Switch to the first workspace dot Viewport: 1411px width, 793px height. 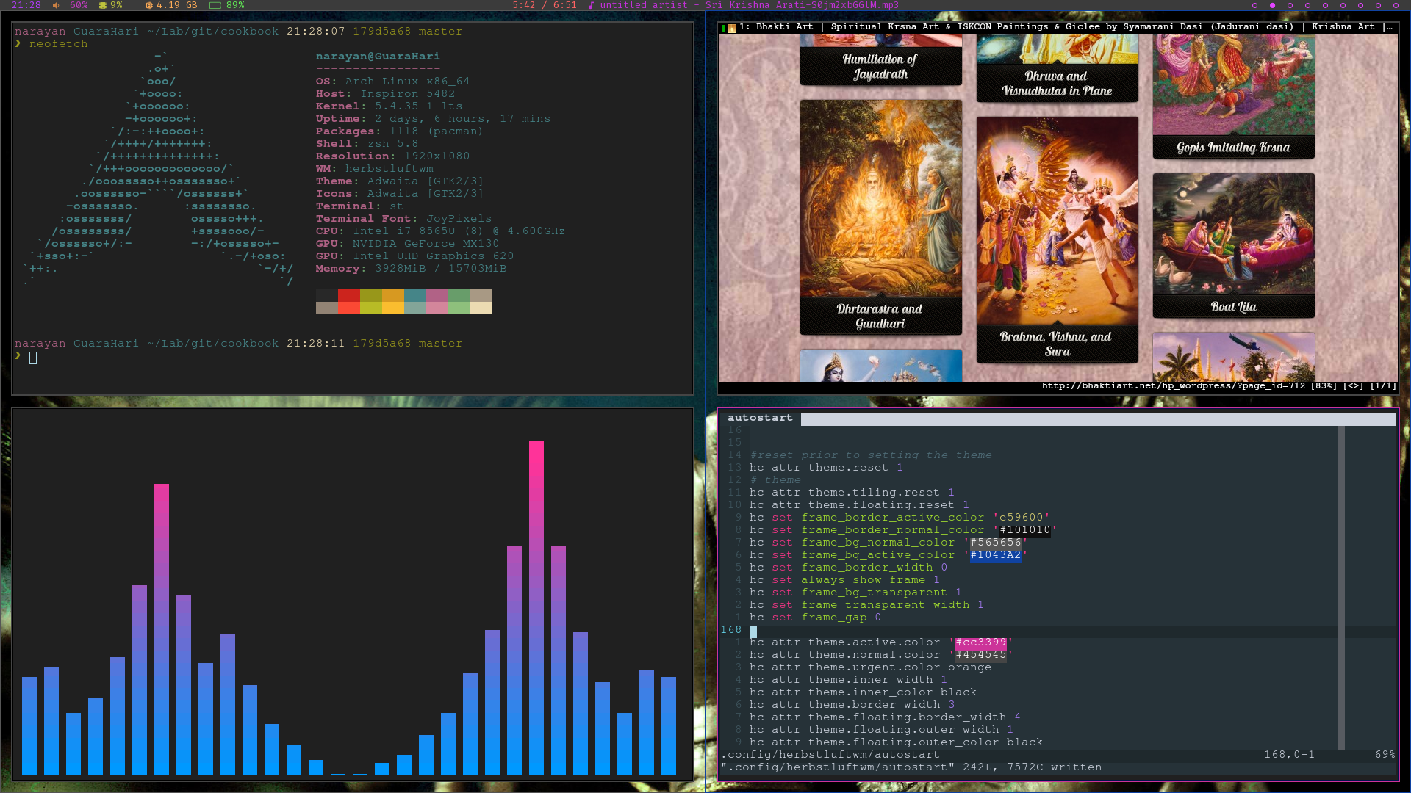coord(1254,5)
